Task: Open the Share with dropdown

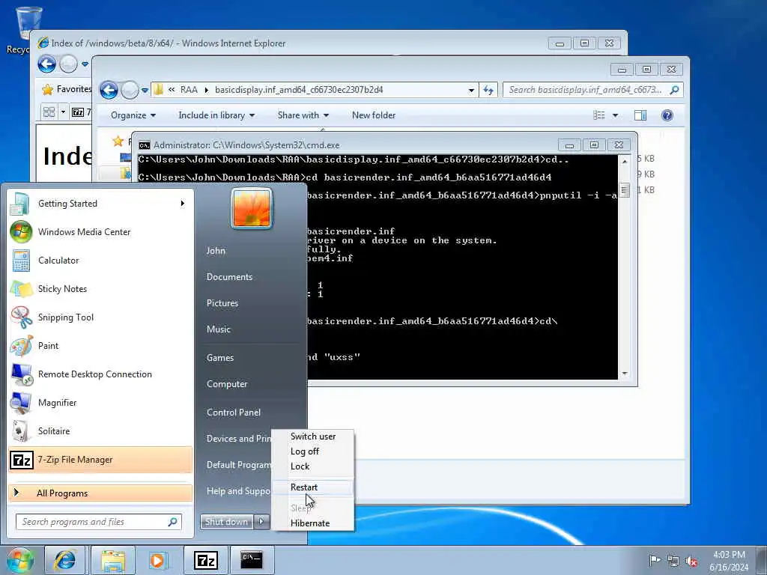Action: point(303,115)
